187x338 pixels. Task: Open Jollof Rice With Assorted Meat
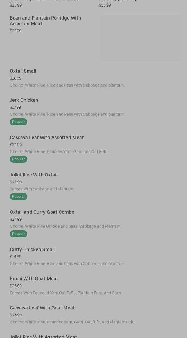click(44, 336)
